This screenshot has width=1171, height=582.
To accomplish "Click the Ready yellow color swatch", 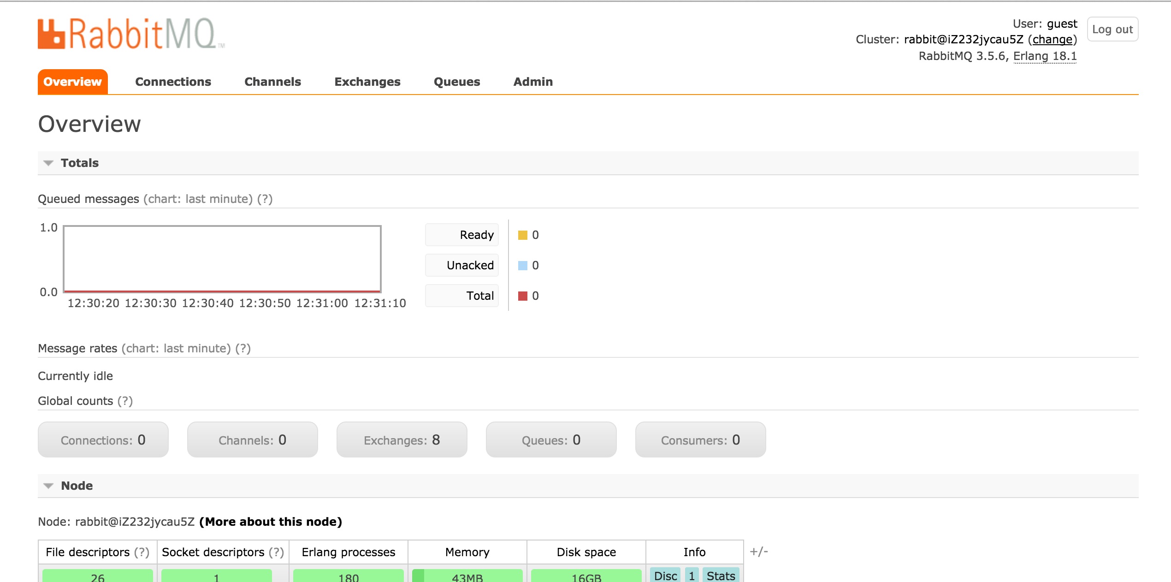I will (522, 235).
